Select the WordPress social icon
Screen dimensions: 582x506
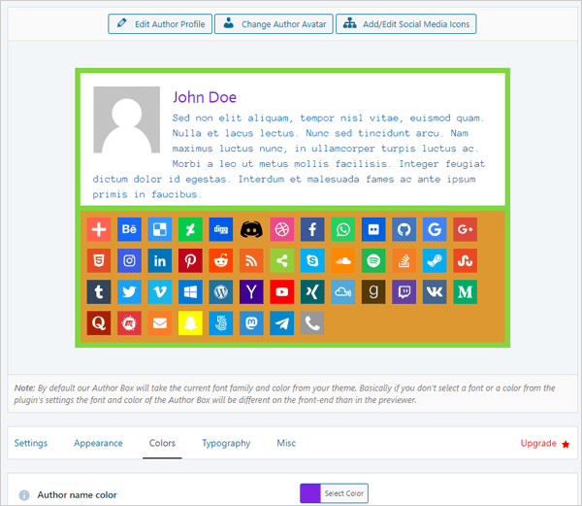pyautogui.click(x=221, y=292)
